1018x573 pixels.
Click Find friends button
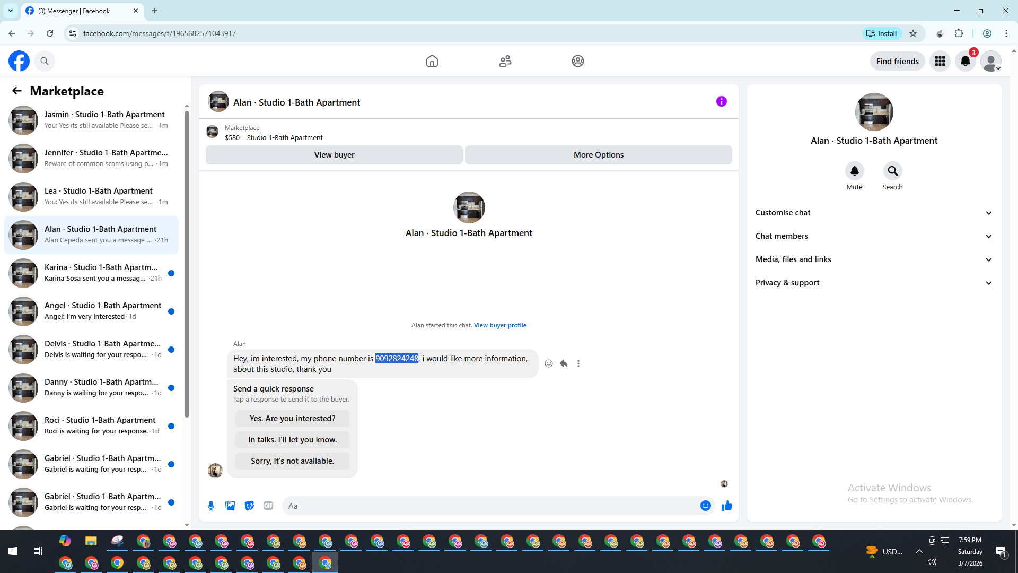pos(897,61)
